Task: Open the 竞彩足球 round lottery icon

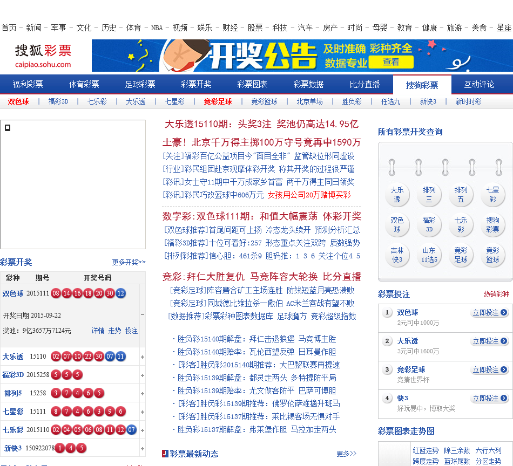Action: [x=461, y=255]
